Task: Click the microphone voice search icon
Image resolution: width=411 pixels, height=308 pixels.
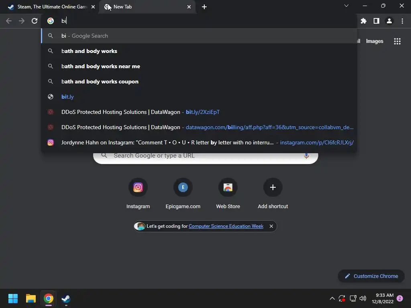Action: tap(306, 156)
